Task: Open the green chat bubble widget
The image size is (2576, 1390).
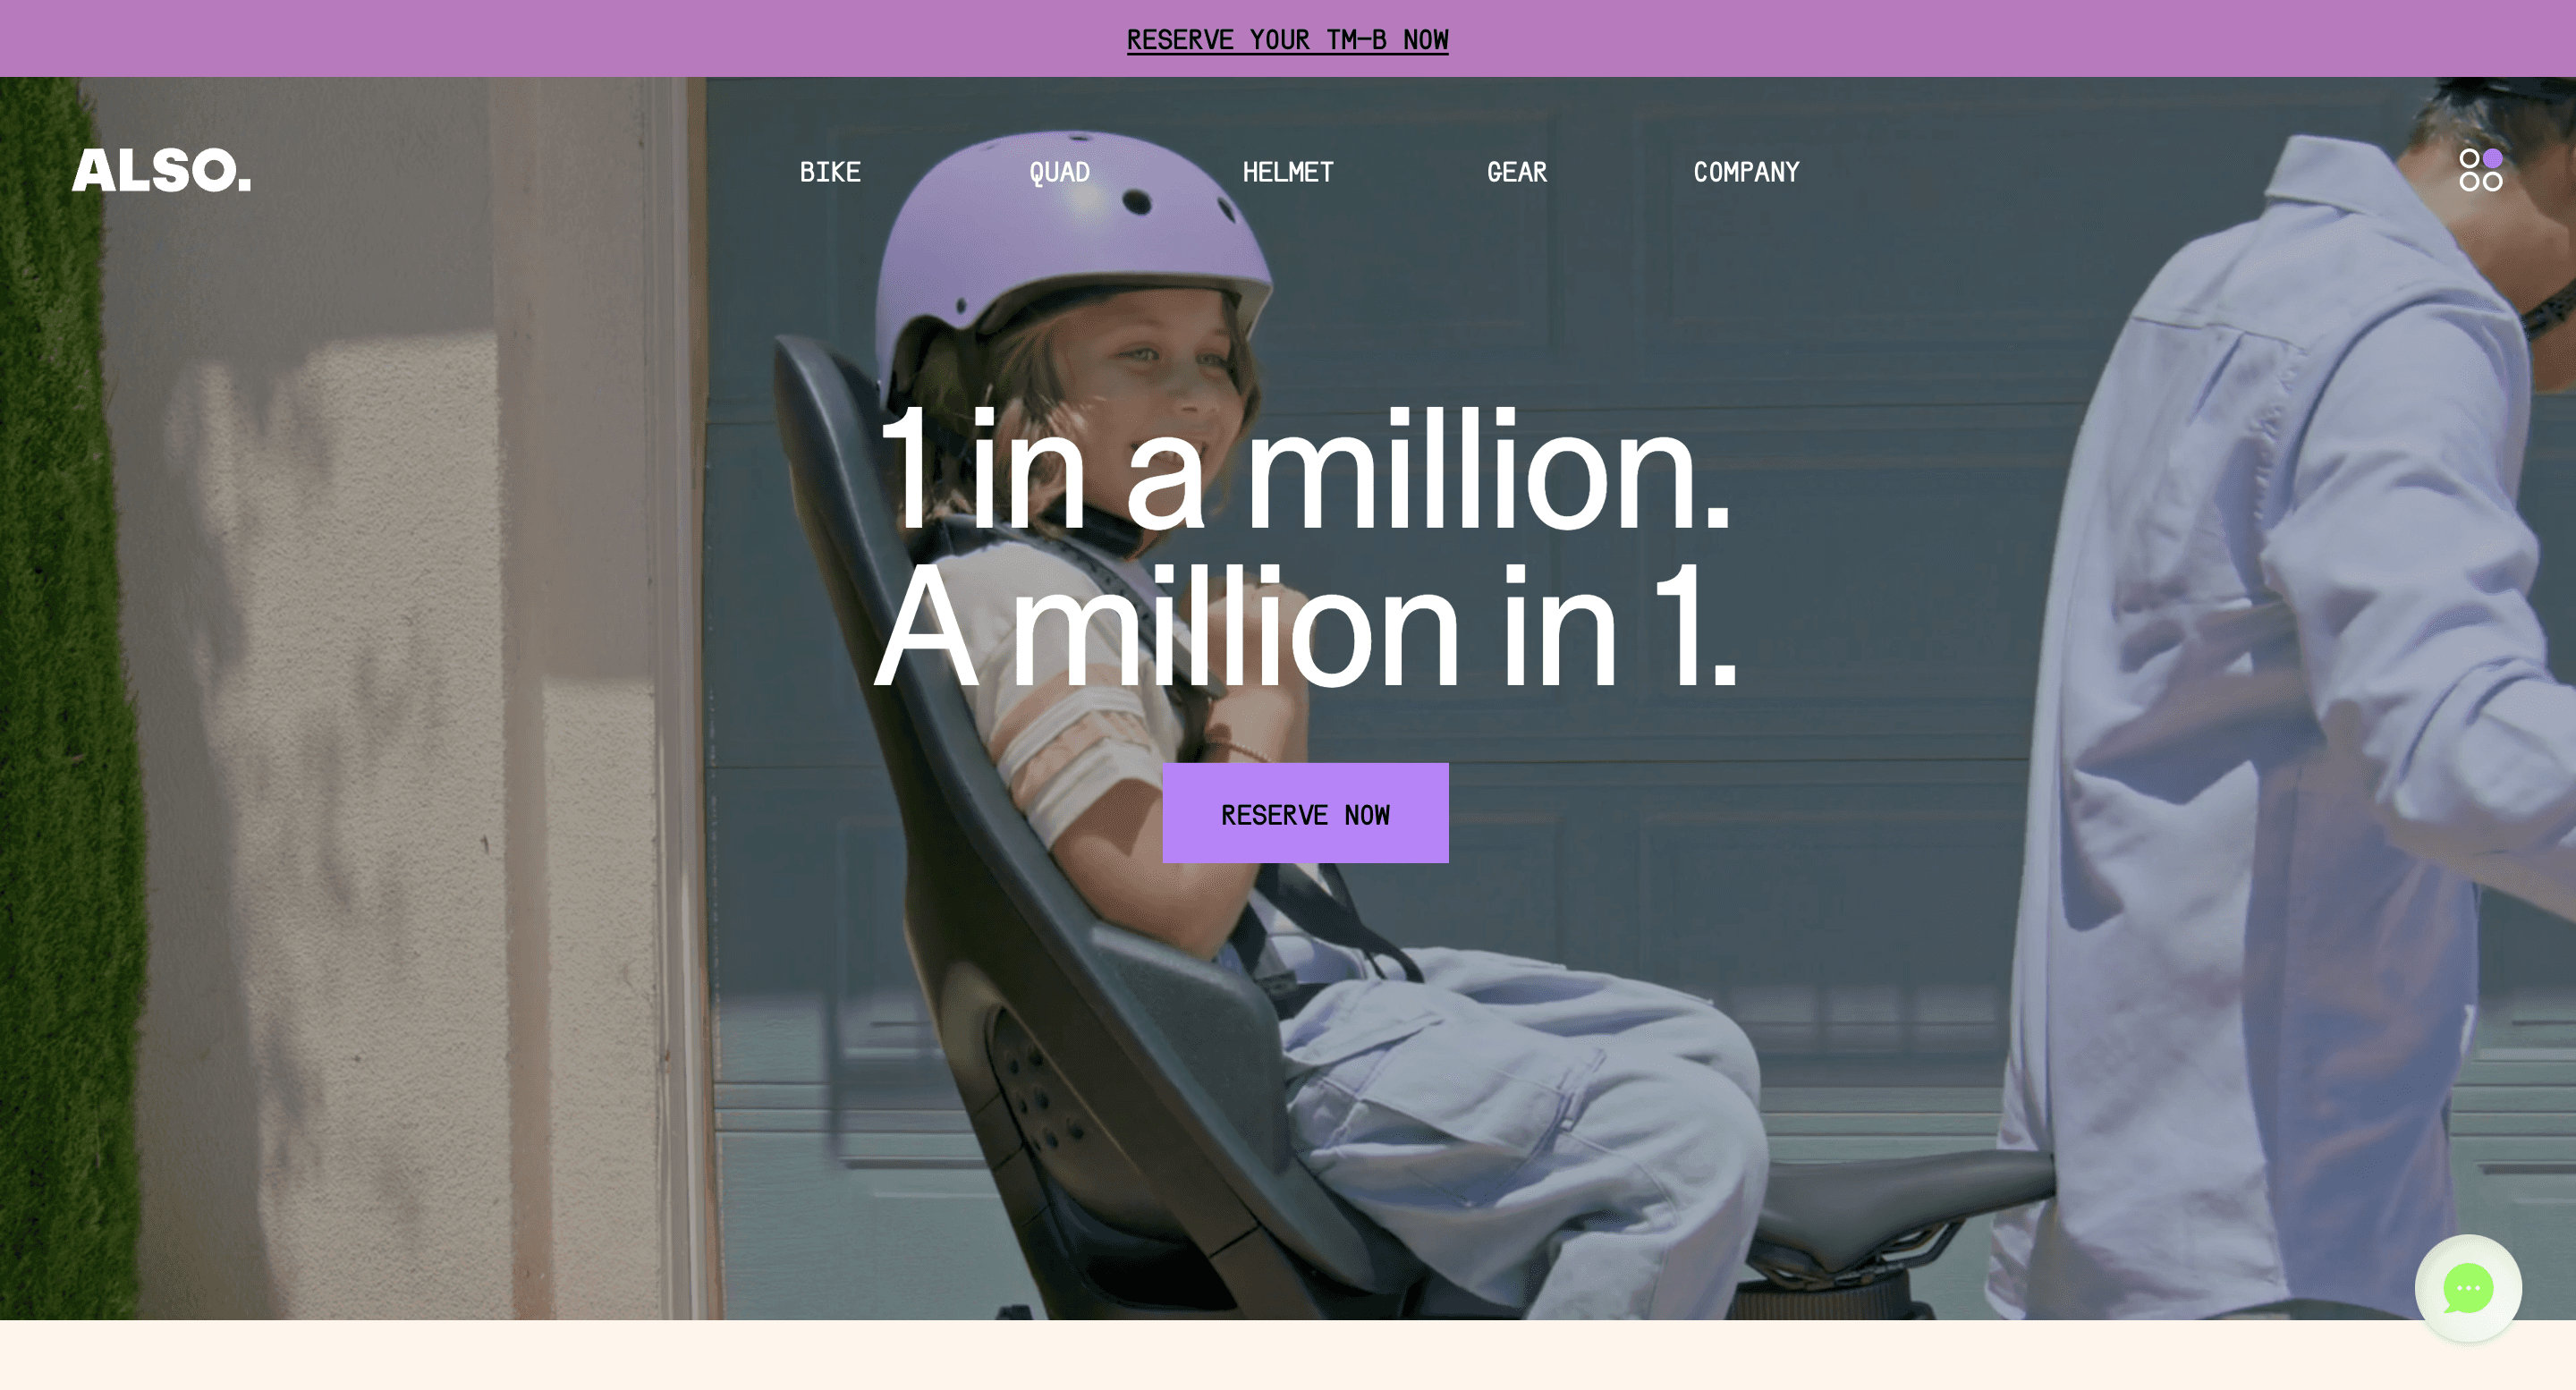Action: [x=2468, y=1288]
